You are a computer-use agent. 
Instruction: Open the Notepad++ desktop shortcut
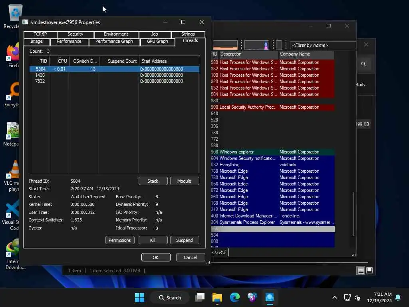(11, 134)
